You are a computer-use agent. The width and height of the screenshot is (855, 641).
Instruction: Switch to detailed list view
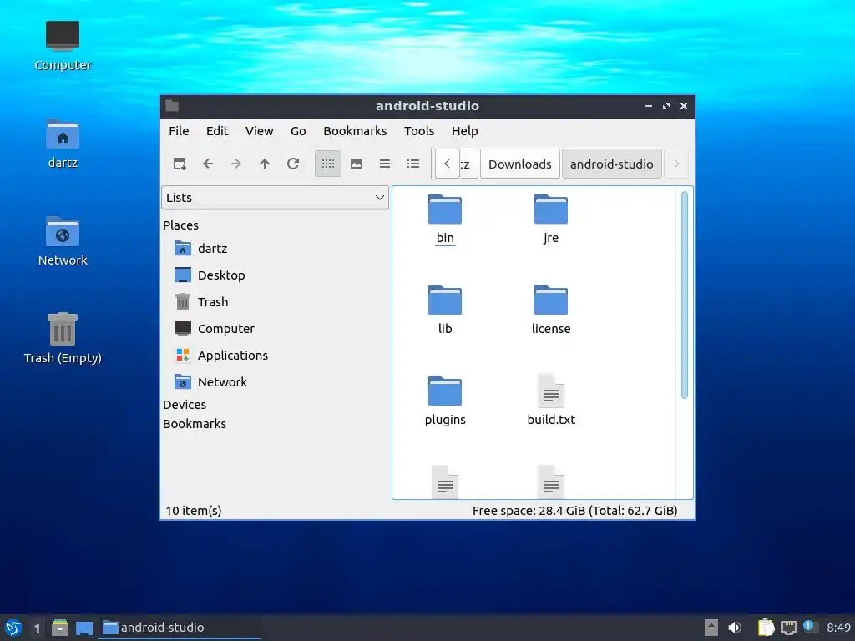point(413,164)
